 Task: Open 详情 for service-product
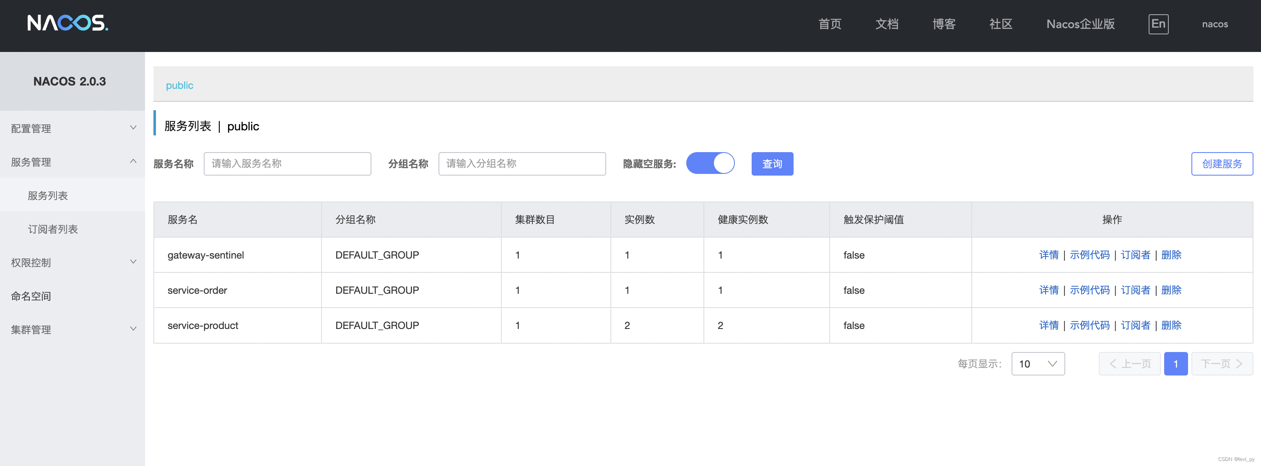[x=1048, y=326]
